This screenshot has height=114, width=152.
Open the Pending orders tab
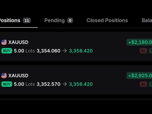click(x=59, y=20)
